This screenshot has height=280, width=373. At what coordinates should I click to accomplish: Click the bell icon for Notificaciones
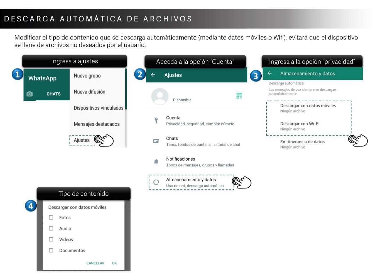[x=156, y=161]
